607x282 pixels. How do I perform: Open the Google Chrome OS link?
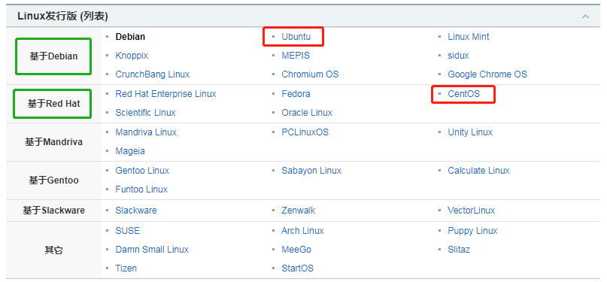(x=487, y=74)
